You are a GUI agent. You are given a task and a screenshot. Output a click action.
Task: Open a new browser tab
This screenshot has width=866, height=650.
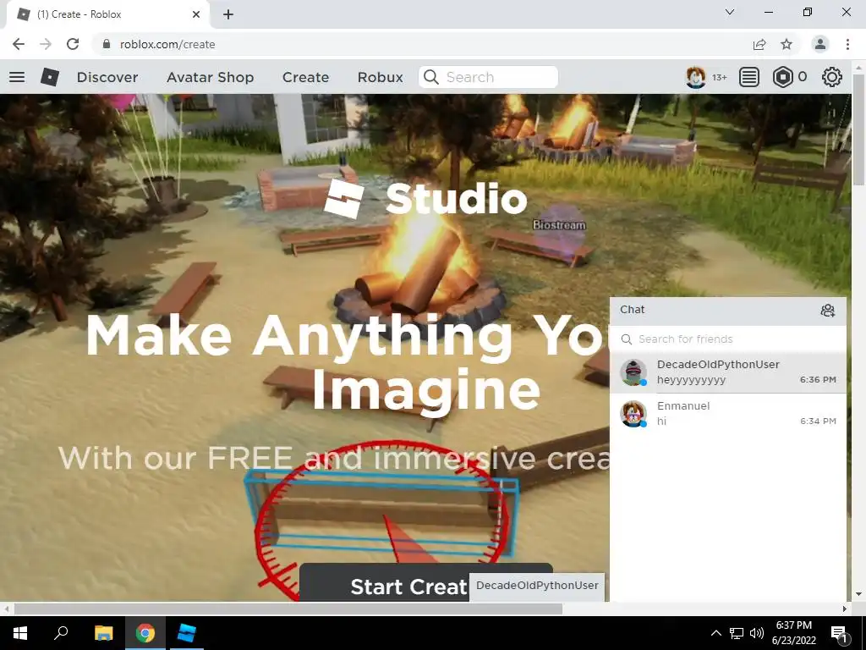228,14
